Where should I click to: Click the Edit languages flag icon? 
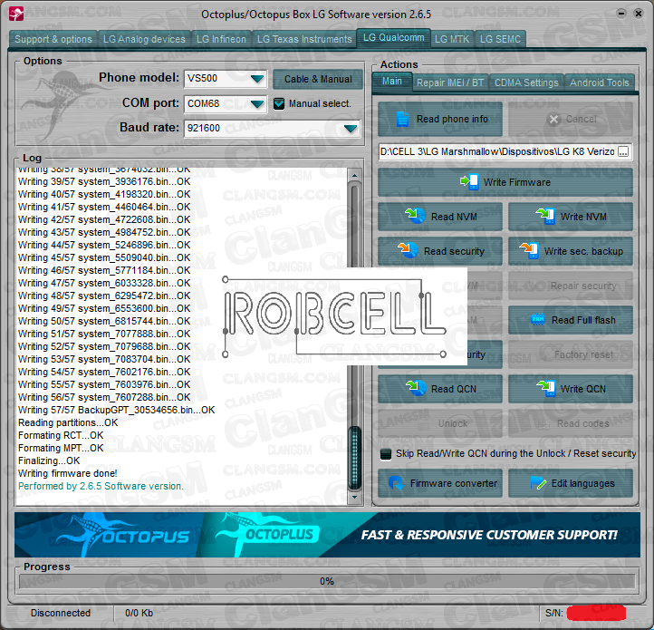tap(538, 483)
